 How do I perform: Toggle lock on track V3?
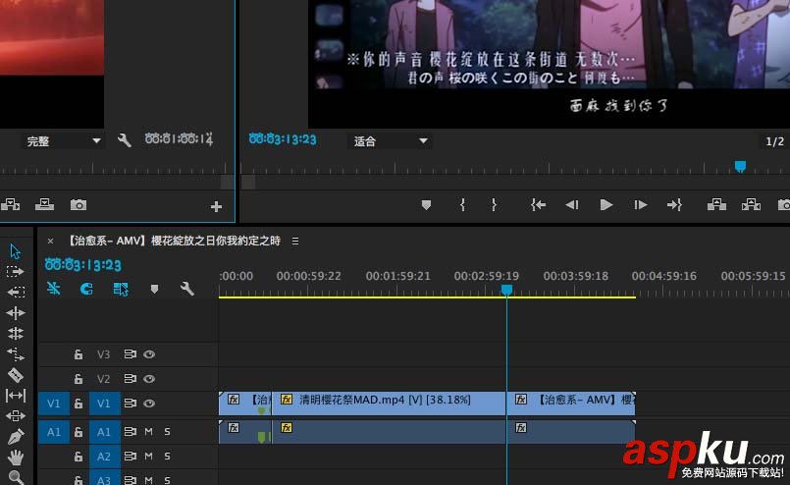tap(79, 354)
